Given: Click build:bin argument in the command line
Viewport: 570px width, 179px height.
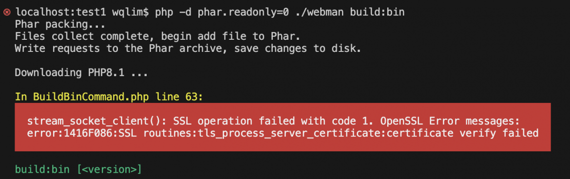Looking at the screenshot, I should coord(378,12).
